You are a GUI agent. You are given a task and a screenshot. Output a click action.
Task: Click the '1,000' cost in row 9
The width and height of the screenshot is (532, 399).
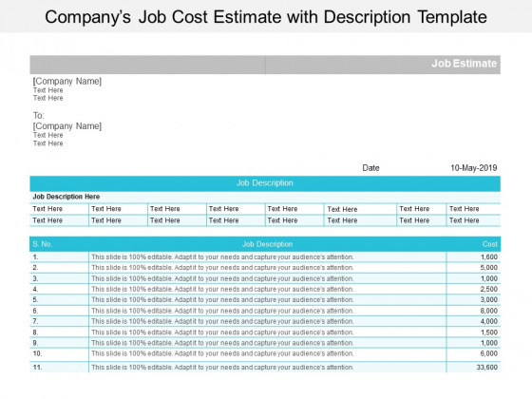tap(489, 343)
